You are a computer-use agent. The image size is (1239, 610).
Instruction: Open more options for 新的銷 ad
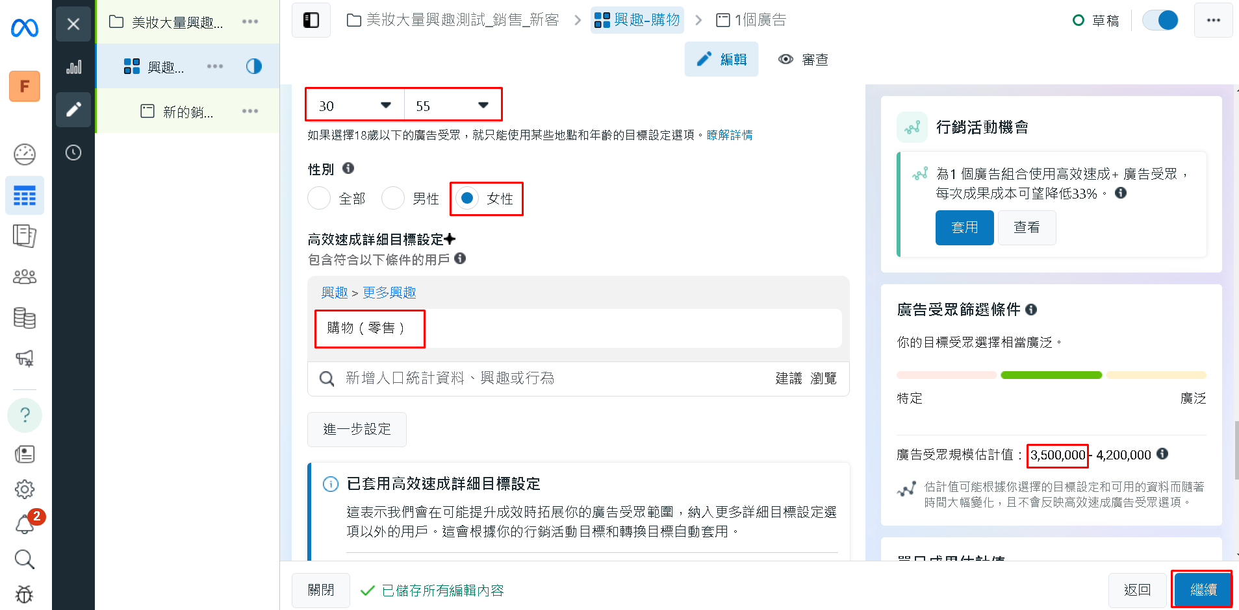click(250, 111)
